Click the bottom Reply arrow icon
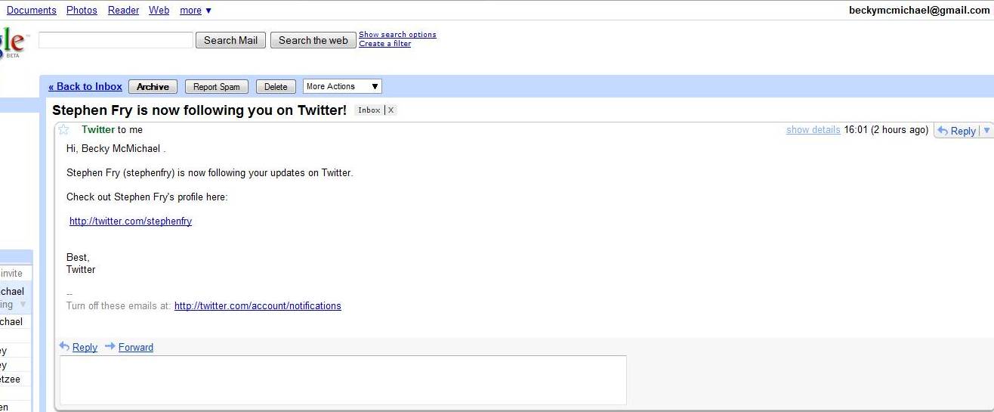The width and height of the screenshot is (994, 412). pyautogui.click(x=64, y=346)
